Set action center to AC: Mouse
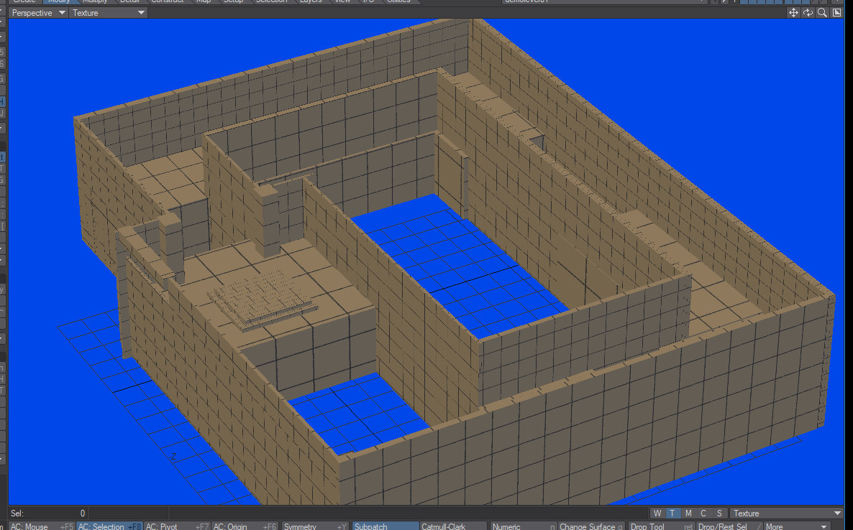This screenshot has height=530, width=853. pyautogui.click(x=41, y=526)
